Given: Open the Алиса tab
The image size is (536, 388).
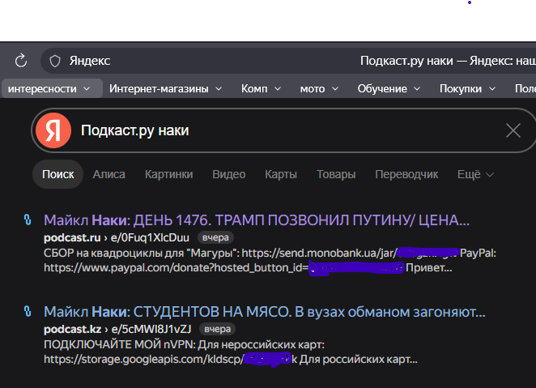Looking at the screenshot, I should (108, 174).
